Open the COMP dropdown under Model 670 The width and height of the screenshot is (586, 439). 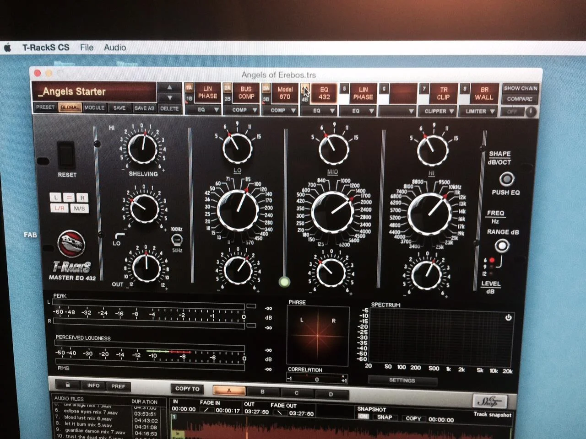click(x=279, y=110)
